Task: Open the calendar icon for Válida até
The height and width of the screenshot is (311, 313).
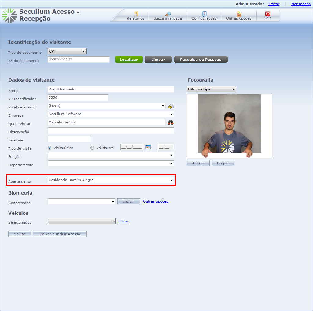Action: pos(148,147)
